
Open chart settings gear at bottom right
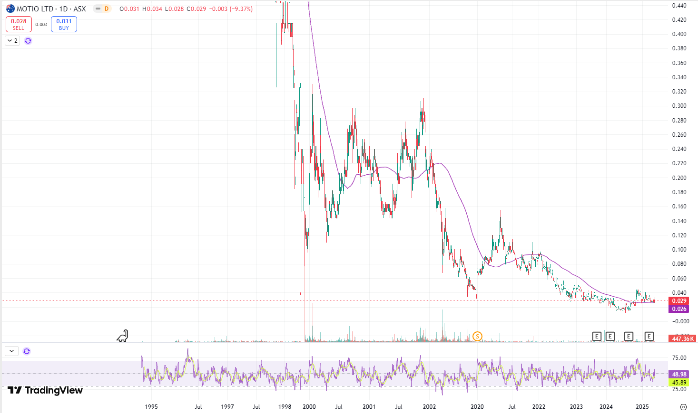[683, 407]
